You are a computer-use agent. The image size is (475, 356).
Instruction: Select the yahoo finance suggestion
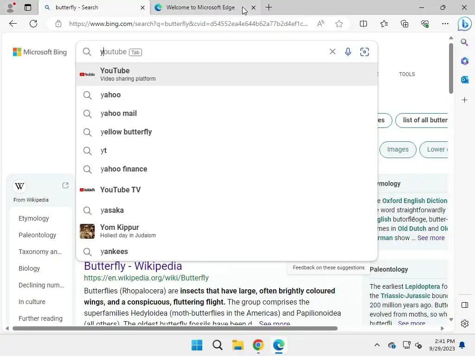click(x=226, y=169)
